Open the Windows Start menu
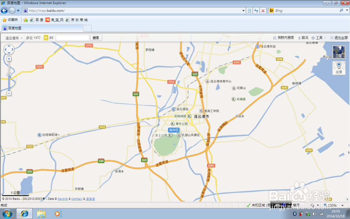The width and height of the screenshot is (350, 219). pos(7,214)
